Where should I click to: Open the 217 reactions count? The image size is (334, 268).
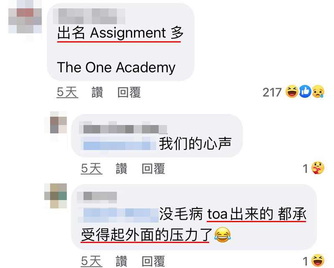point(272,92)
